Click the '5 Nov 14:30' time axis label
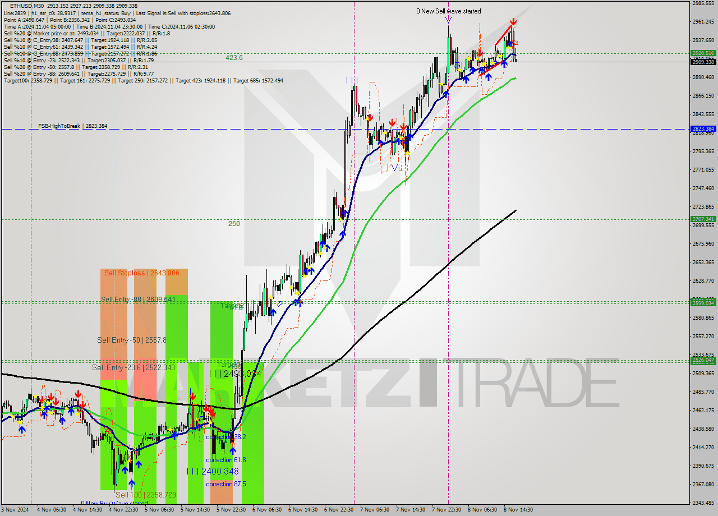Screen dimensions: 718x516 (x=195, y=510)
